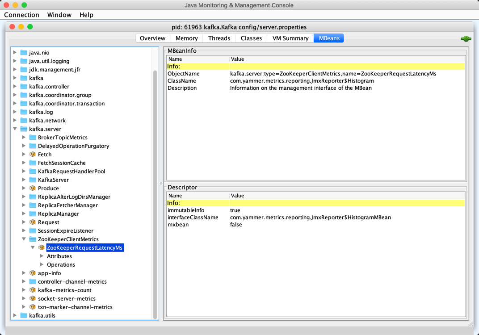The image size is (479, 335).
Task: Collapse the kafka.server tree node
Action: pos(15,129)
